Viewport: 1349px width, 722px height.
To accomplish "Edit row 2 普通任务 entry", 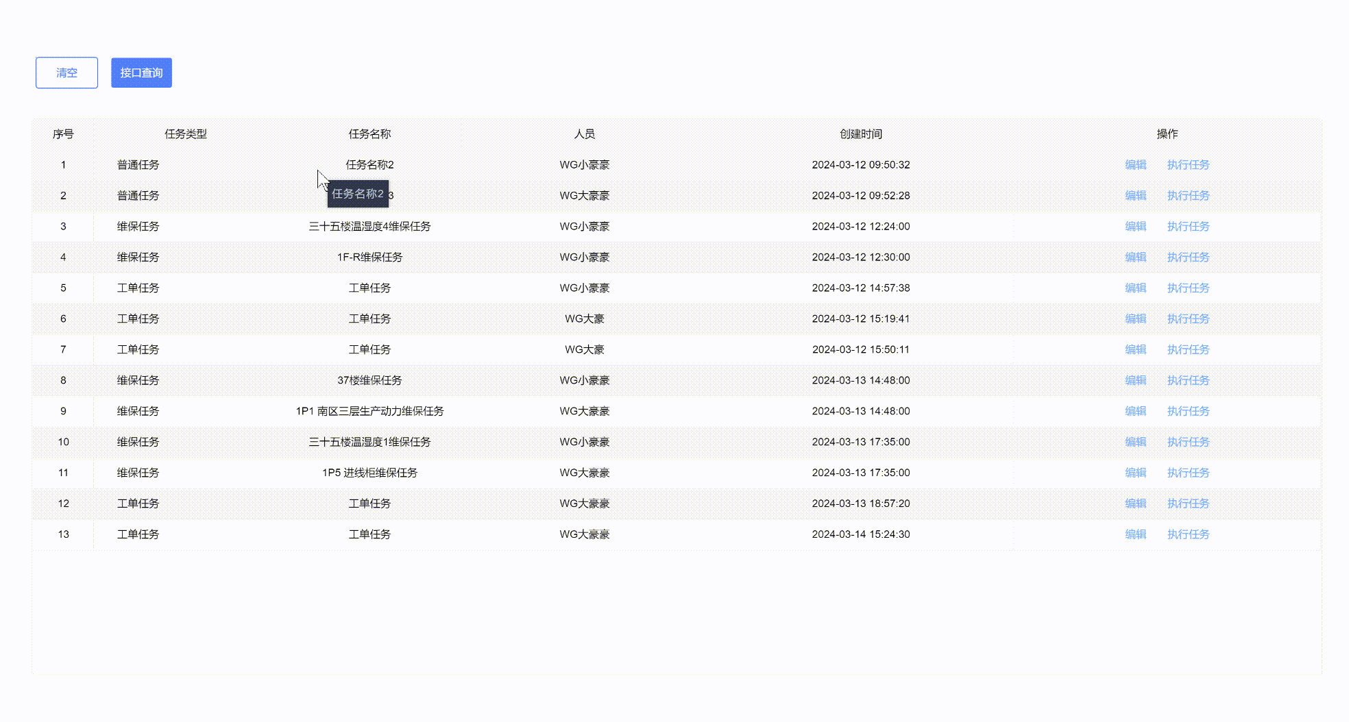I will click(x=1135, y=195).
